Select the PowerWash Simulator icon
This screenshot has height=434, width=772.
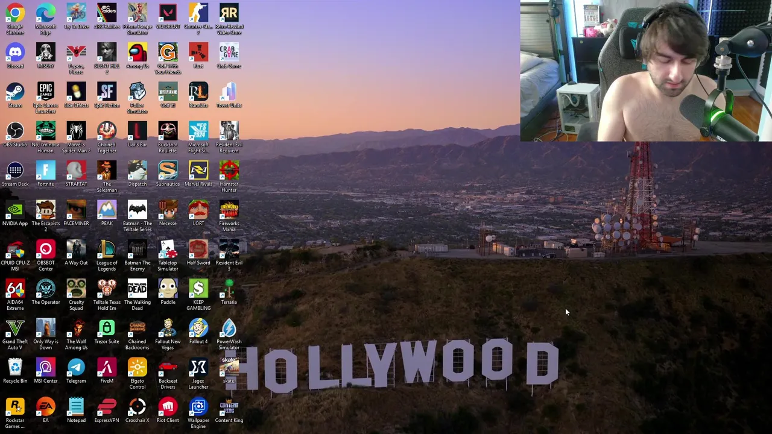click(229, 327)
